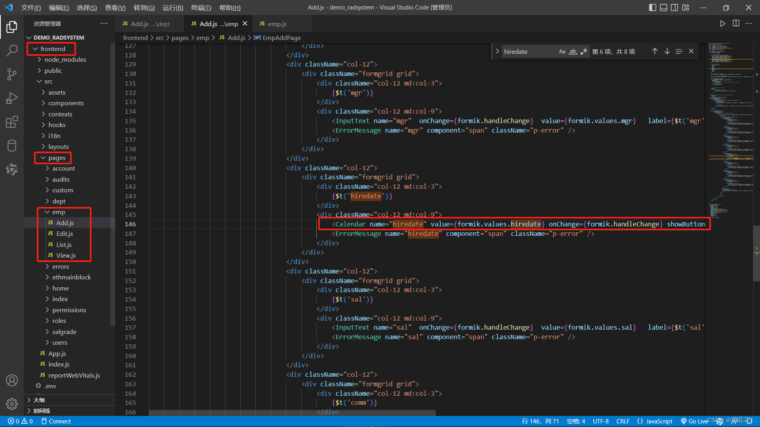The image size is (760, 427).
Task: Open the Help menu
Action: pos(230,8)
